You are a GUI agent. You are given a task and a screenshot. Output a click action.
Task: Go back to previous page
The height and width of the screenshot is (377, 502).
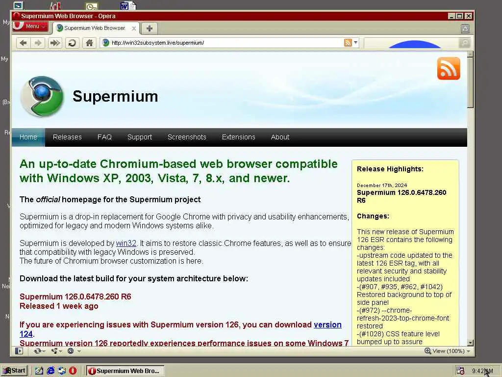[23, 43]
